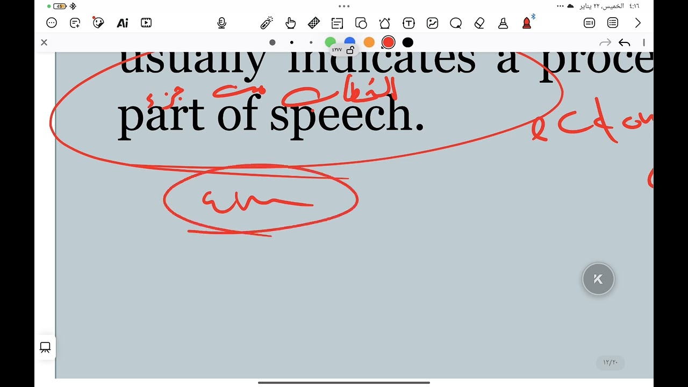Choose the medium stroke size dot

tap(292, 42)
